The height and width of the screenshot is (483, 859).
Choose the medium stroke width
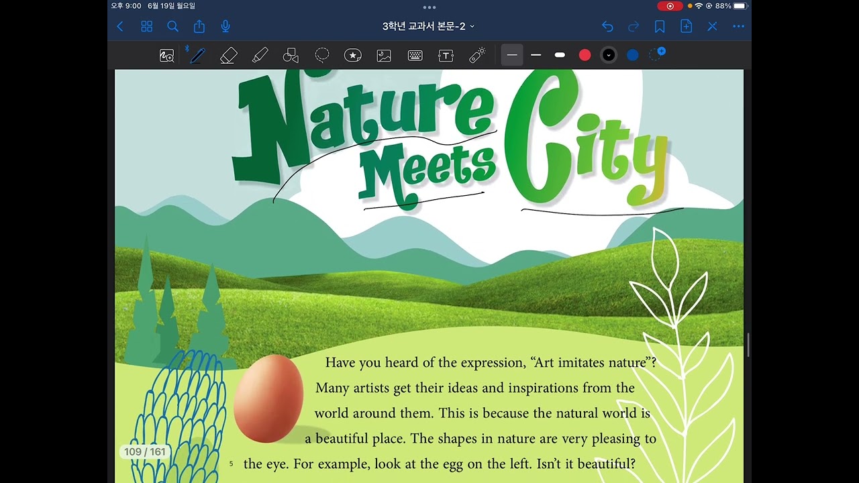coord(536,55)
